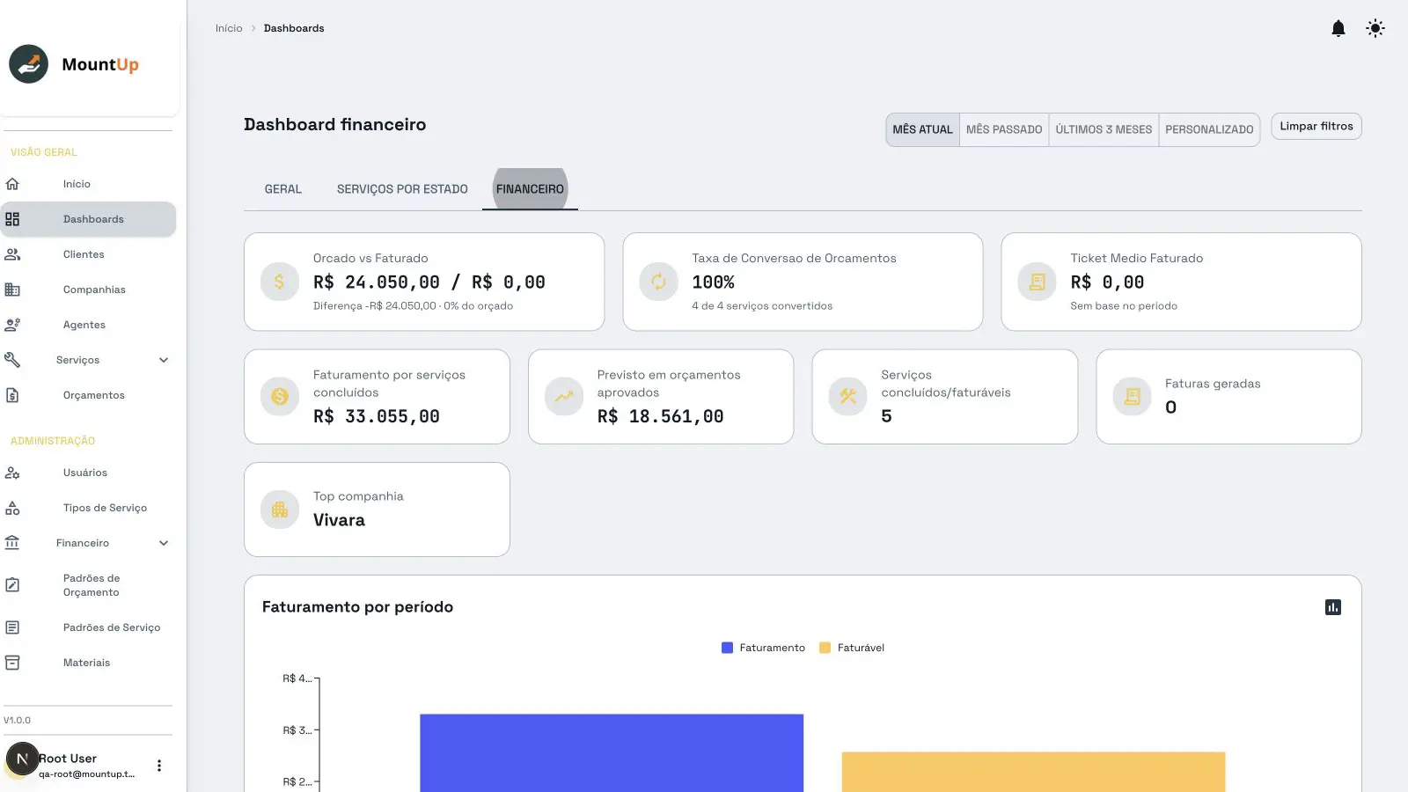Click the Top companhia Vivara value
The image size is (1408, 792).
339,520
